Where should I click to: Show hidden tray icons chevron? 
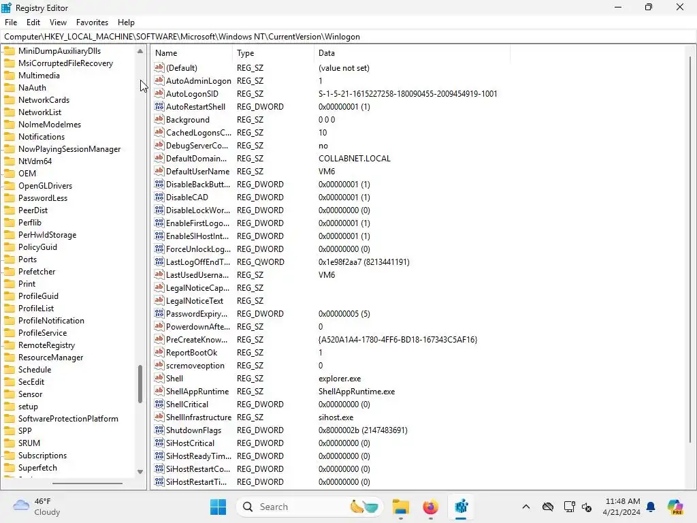526,507
